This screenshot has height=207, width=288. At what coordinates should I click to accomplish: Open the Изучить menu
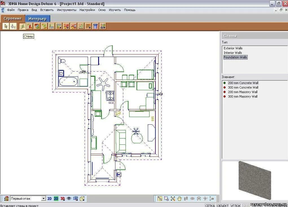point(115,10)
